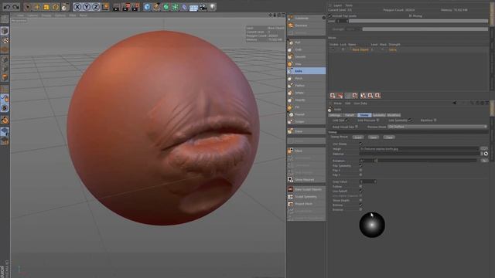Choose the Grab sculpt brush
The image size is (495, 278).
tap(306, 49)
